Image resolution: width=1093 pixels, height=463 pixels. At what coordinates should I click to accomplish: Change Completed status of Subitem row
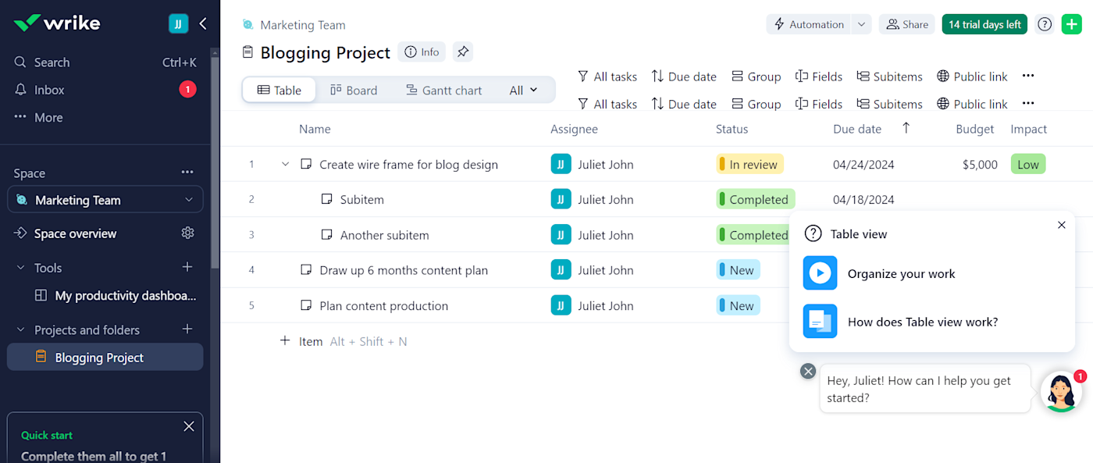(x=756, y=199)
